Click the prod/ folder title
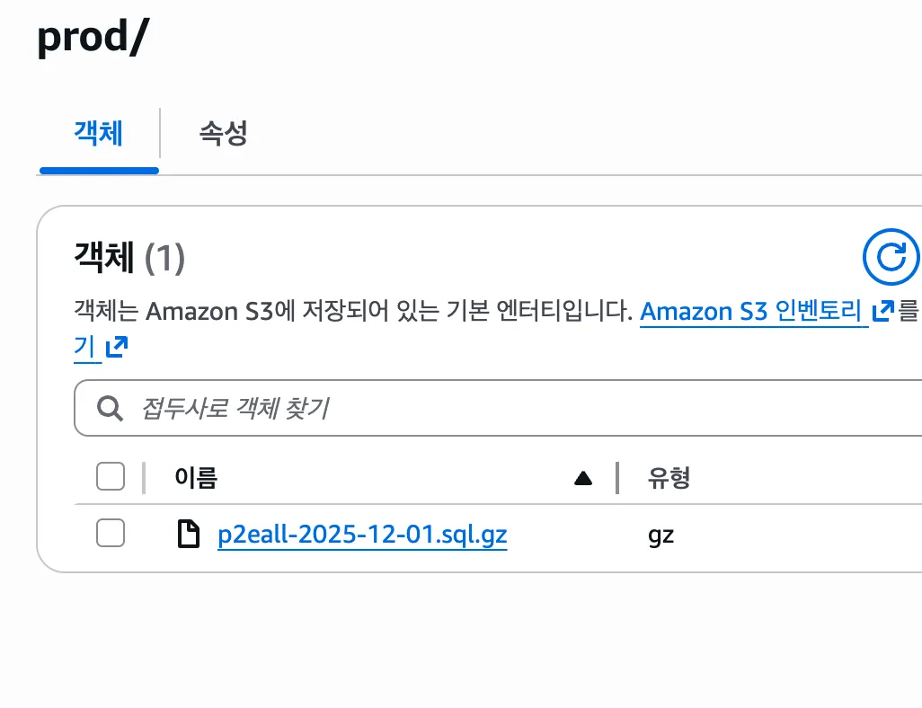The image size is (922, 708). click(93, 38)
